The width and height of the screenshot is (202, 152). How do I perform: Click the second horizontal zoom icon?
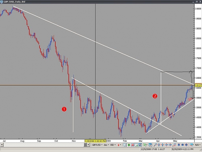click(x=163, y=145)
